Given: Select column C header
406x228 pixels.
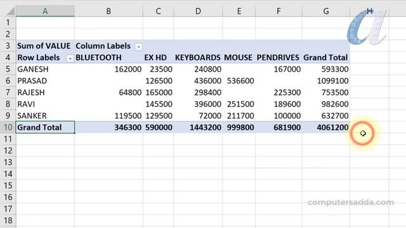Looking at the screenshot, I should 158,11.
